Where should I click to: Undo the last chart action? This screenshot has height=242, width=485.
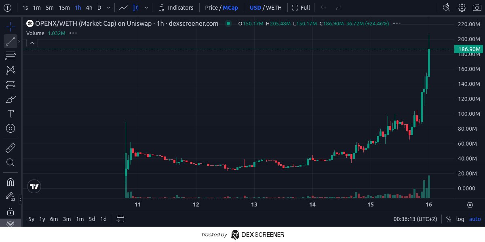[323, 8]
